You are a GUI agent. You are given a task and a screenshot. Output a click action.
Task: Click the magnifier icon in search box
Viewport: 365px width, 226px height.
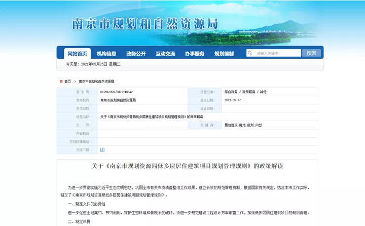(251, 53)
